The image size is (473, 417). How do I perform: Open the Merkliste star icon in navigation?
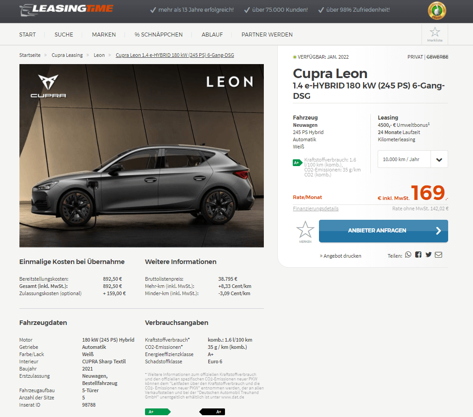[435, 34]
